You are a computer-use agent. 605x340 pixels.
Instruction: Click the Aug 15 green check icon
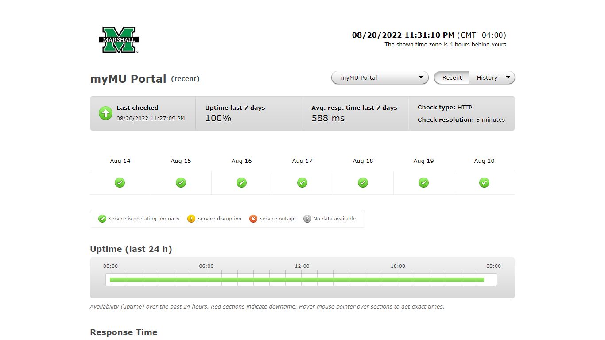pyautogui.click(x=181, y=182)
